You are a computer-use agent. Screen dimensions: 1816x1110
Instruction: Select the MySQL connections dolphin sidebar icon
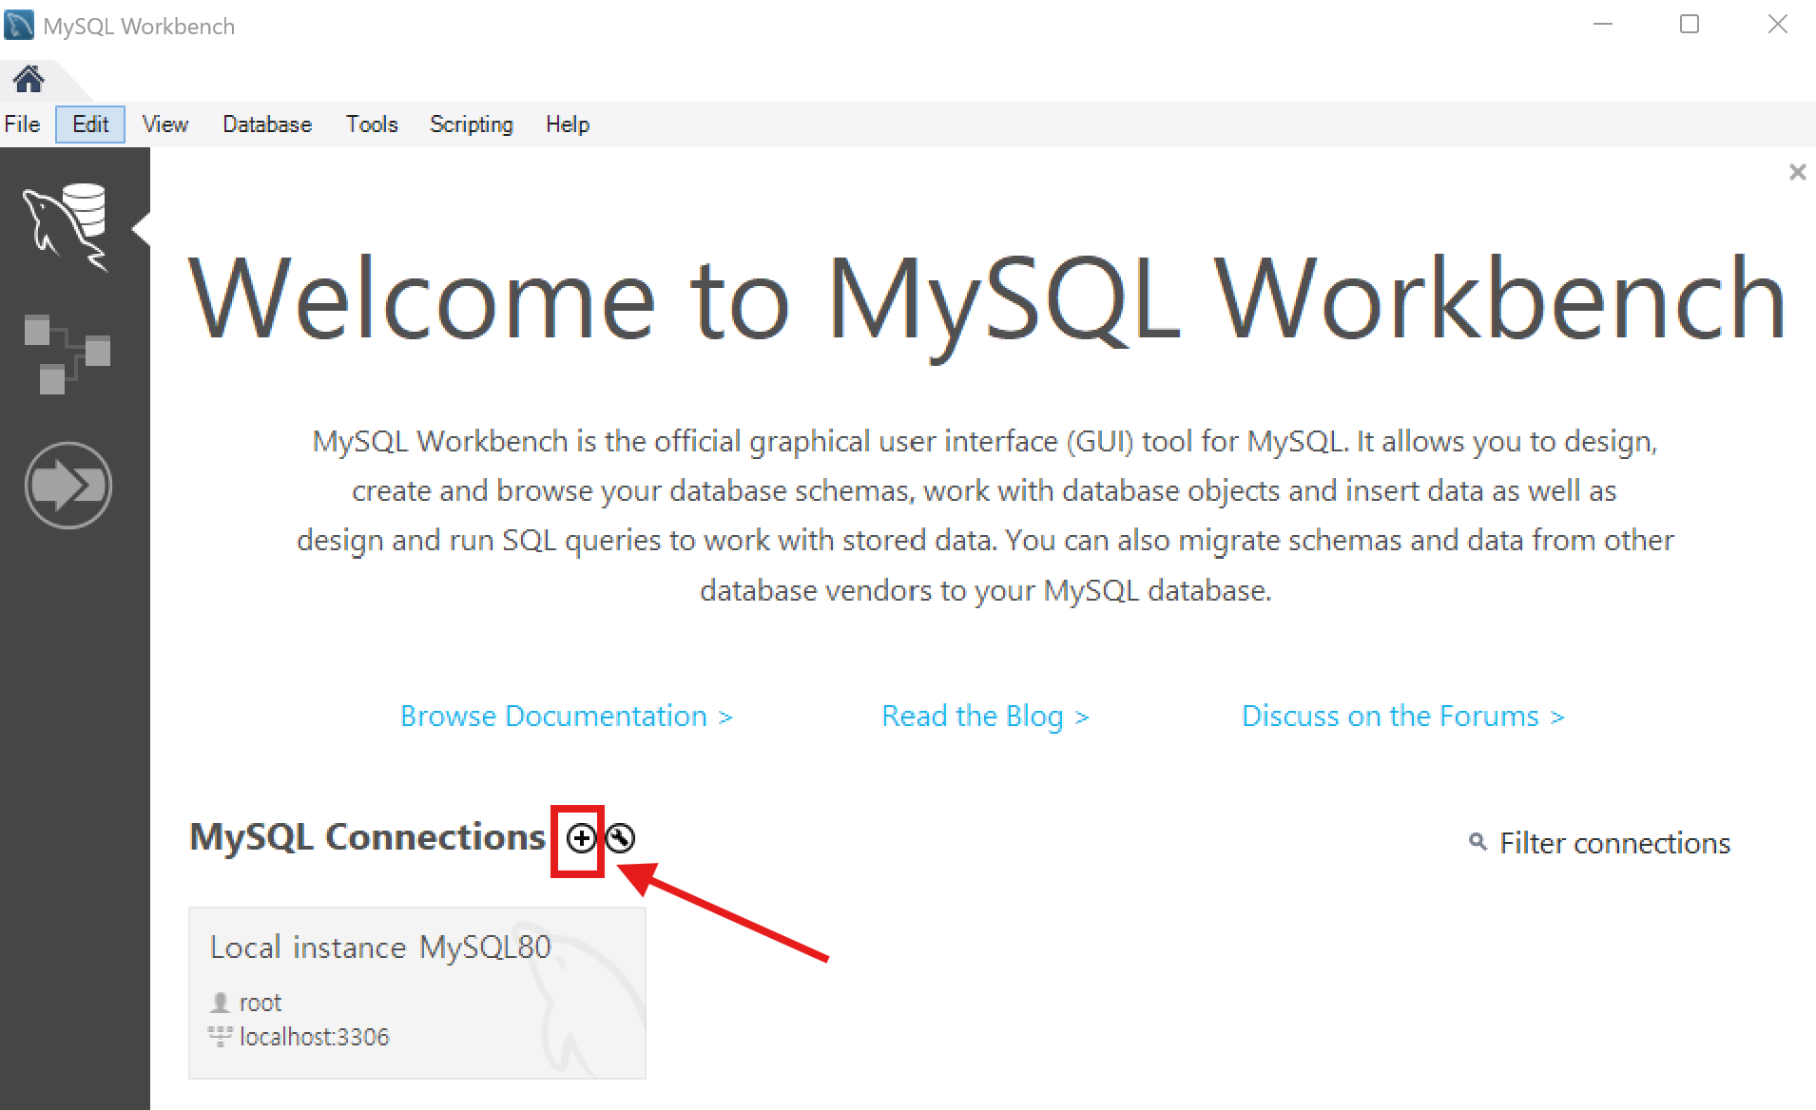[x=68, y=227]
